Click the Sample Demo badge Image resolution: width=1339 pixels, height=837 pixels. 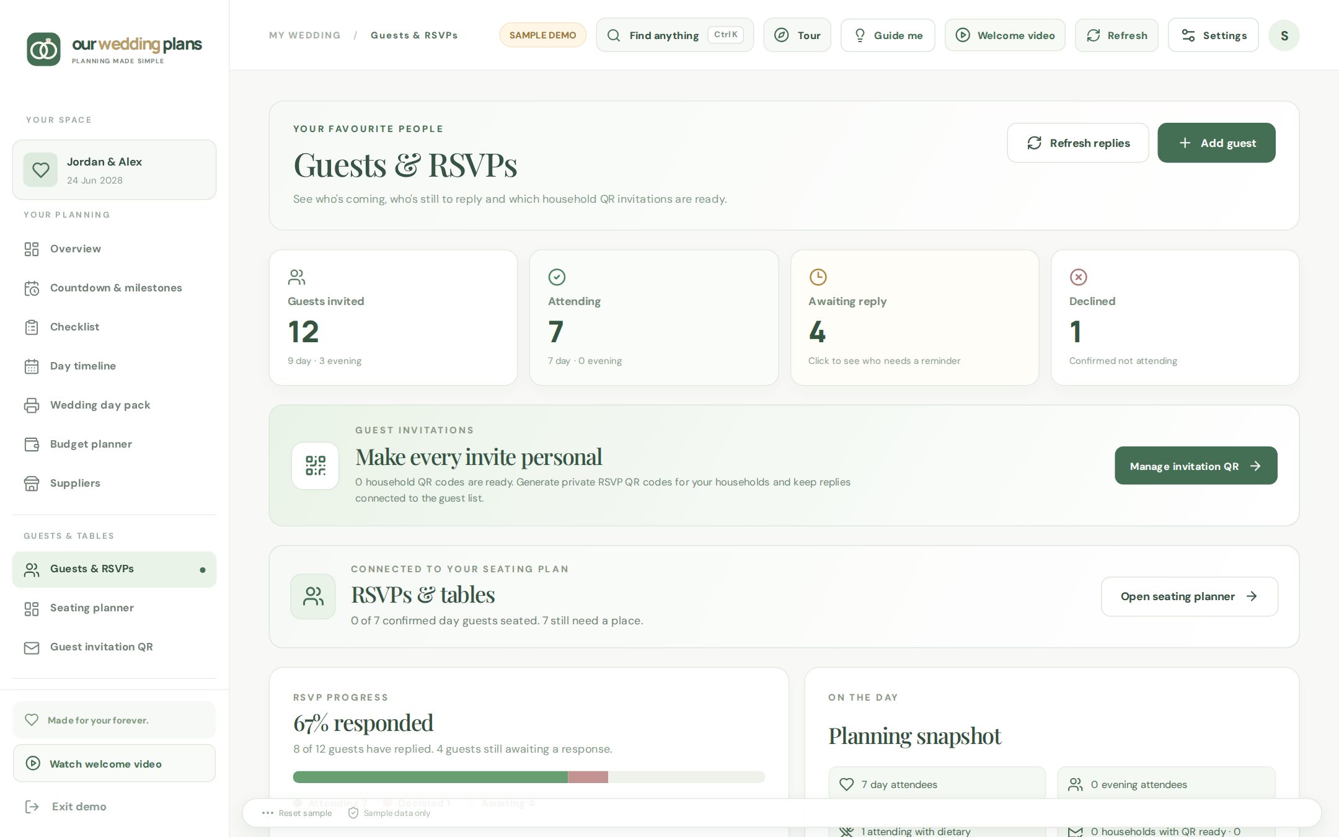click(542, 35)
